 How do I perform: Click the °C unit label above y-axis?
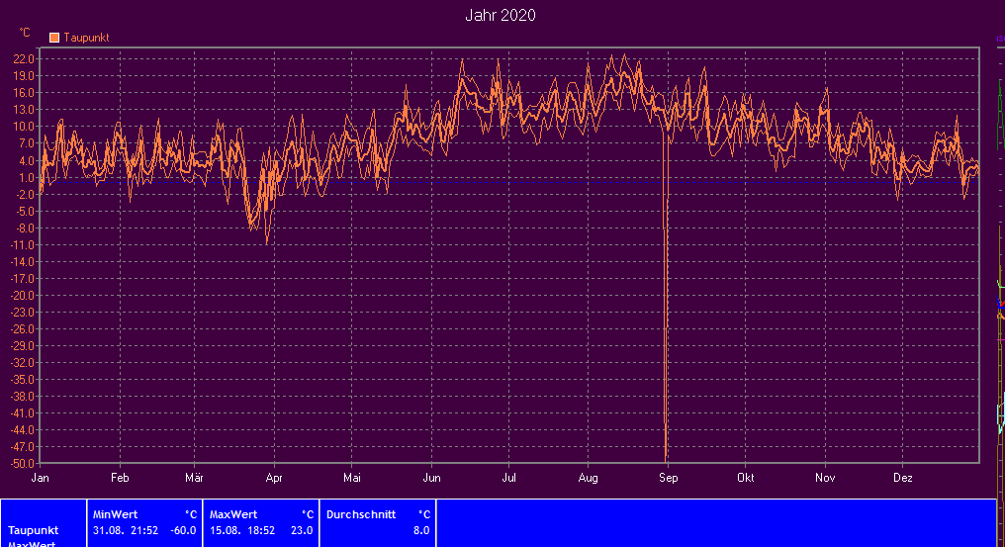coord(25,33)
